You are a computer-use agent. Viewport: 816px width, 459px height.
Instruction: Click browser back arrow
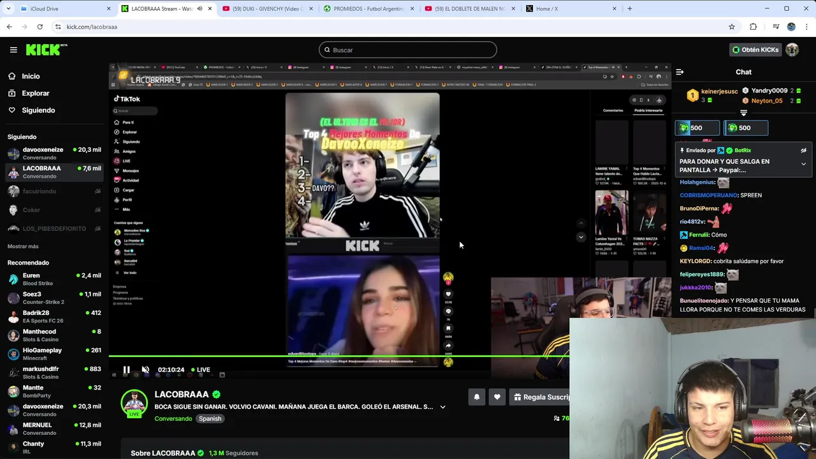point(9,27)
